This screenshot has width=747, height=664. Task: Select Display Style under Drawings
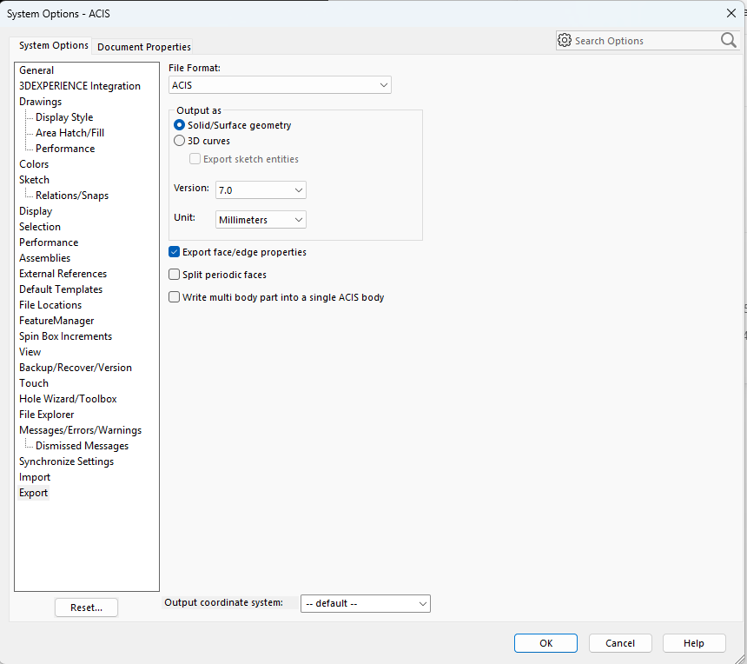(x=64, y=117)
